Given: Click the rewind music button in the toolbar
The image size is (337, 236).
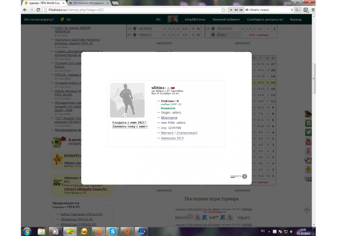Looking at the screenshot, I should (x=236, y=10).
